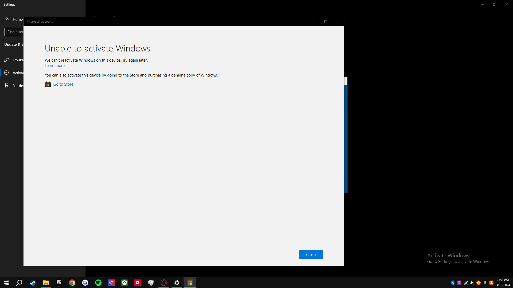Open the Settings gear pinned on taskbar
The image size is (513, 288).
(x=177, y=283)
